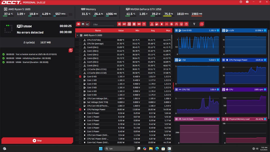
Task: Toggle the CPU hardware filter icon
Action: [x=119, y=24]
